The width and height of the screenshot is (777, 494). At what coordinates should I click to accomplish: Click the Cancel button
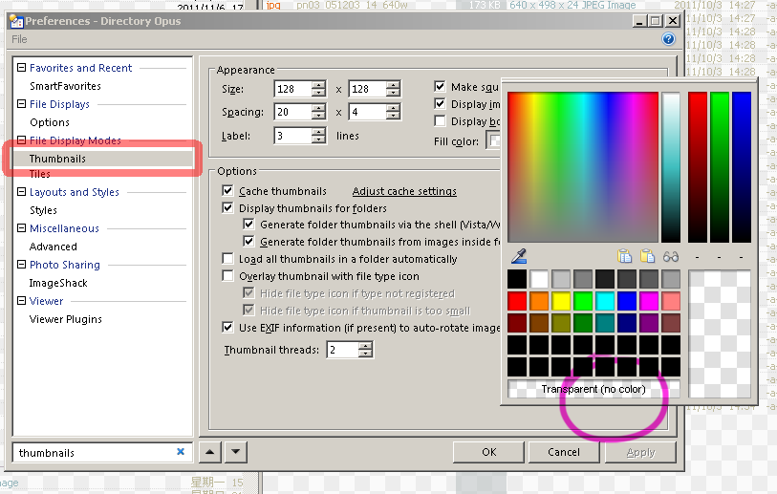(564, 452)
